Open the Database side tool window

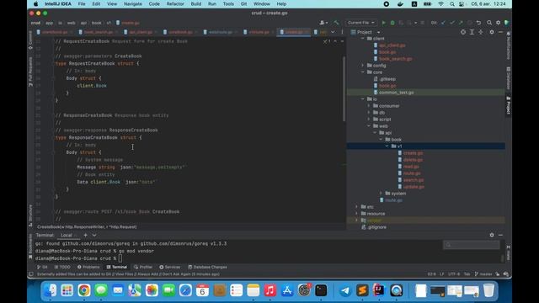(509, 78)
